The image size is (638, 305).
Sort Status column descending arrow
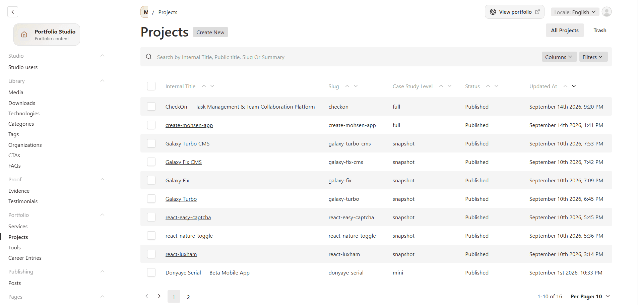[496, 86]
